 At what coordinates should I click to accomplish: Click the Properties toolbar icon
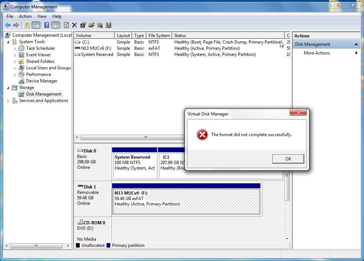point(83,25)
